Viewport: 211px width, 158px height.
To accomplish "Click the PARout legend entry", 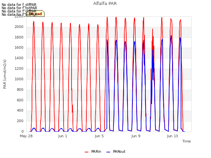I will (116, 151).
